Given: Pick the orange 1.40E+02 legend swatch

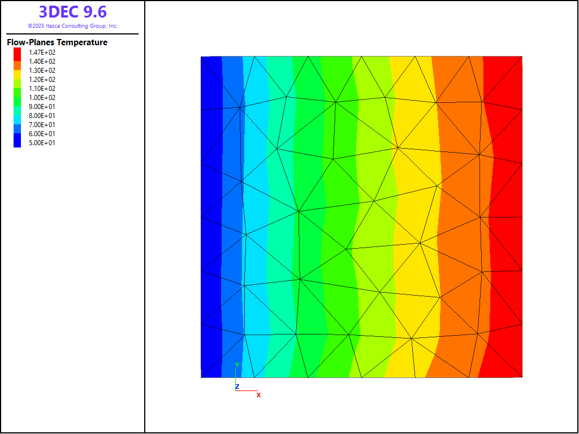Looking at the screenshot, I should coord(18,62).
